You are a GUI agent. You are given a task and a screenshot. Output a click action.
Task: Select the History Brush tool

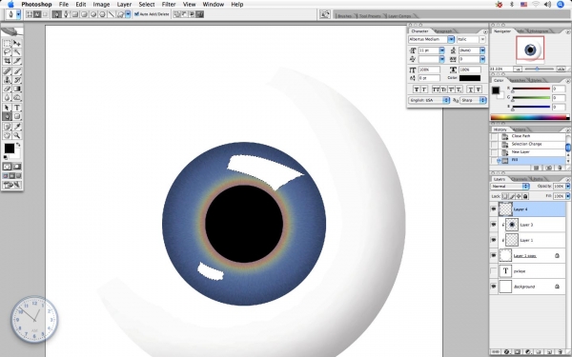(x=17, y=80)
